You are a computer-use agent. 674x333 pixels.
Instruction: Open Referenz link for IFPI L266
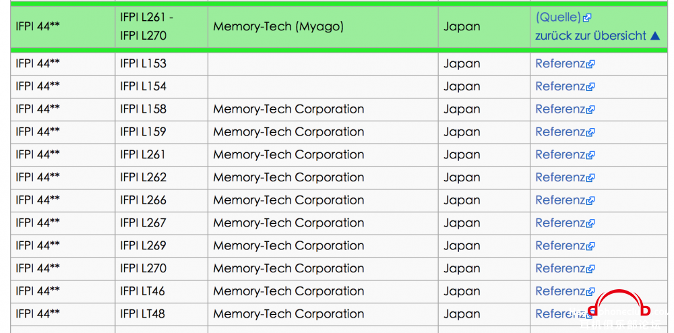coord(561,200)
